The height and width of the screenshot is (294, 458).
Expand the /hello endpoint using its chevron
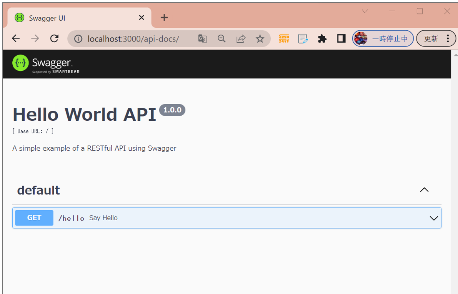coord(434,218)
